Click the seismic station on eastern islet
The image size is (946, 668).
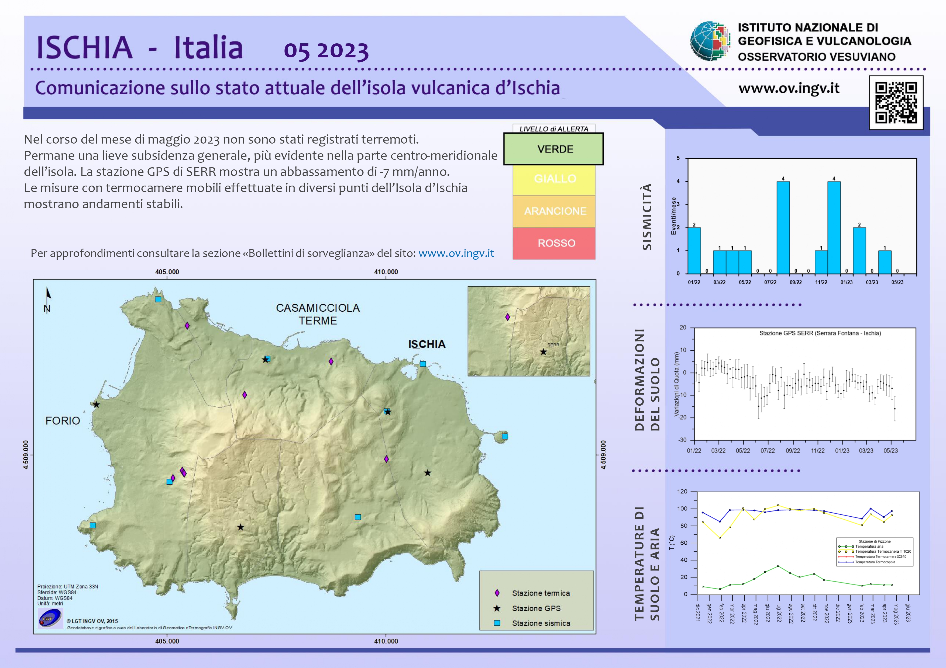coord(505,436)
